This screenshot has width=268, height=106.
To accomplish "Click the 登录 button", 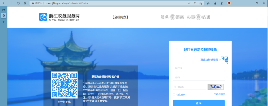I will (199, 103).
